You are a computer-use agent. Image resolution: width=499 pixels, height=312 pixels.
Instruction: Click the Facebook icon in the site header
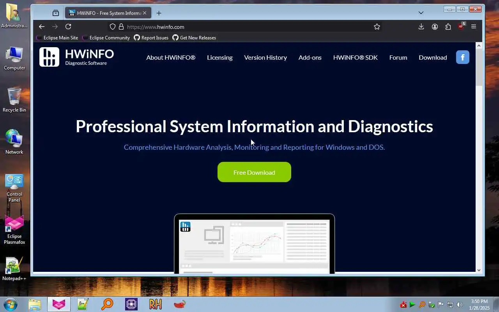tap(463, 57)
